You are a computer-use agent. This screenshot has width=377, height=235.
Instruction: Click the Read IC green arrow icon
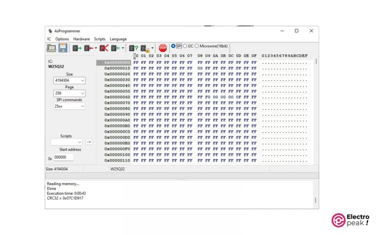(77, 48)
